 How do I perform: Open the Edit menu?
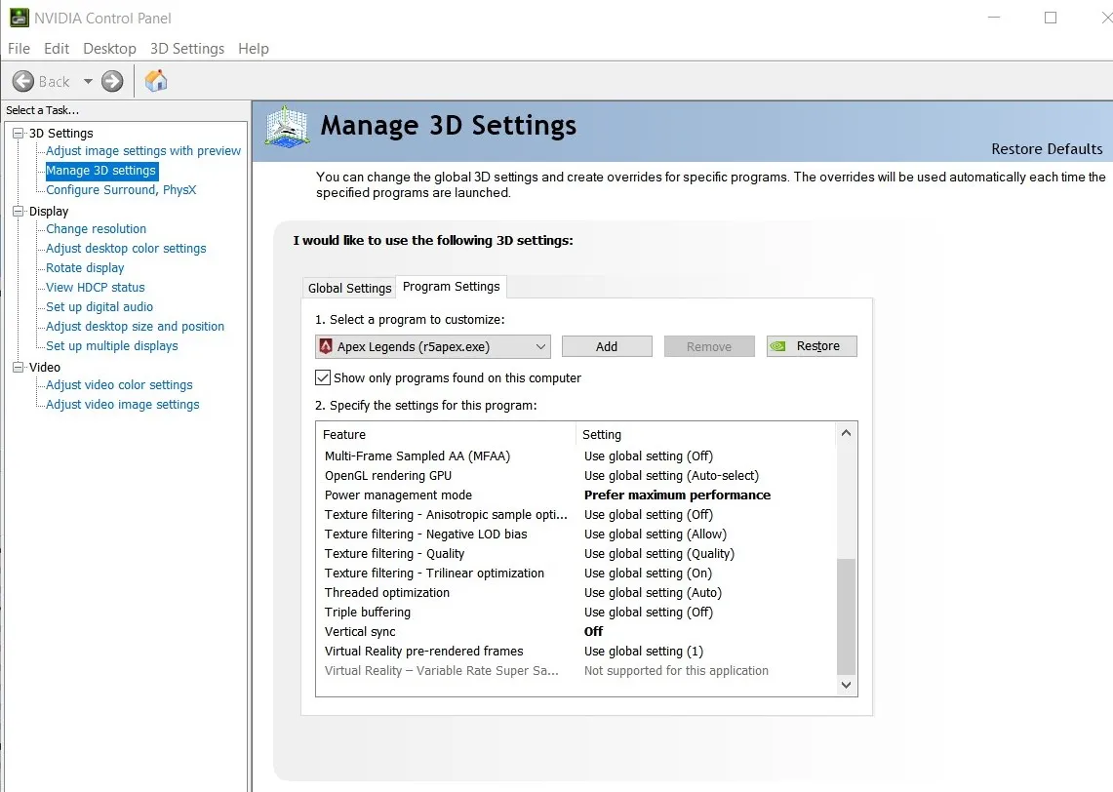[56, 48]
